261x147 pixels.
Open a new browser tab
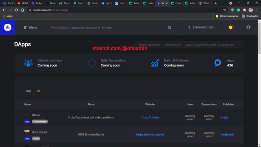[216, 3]
